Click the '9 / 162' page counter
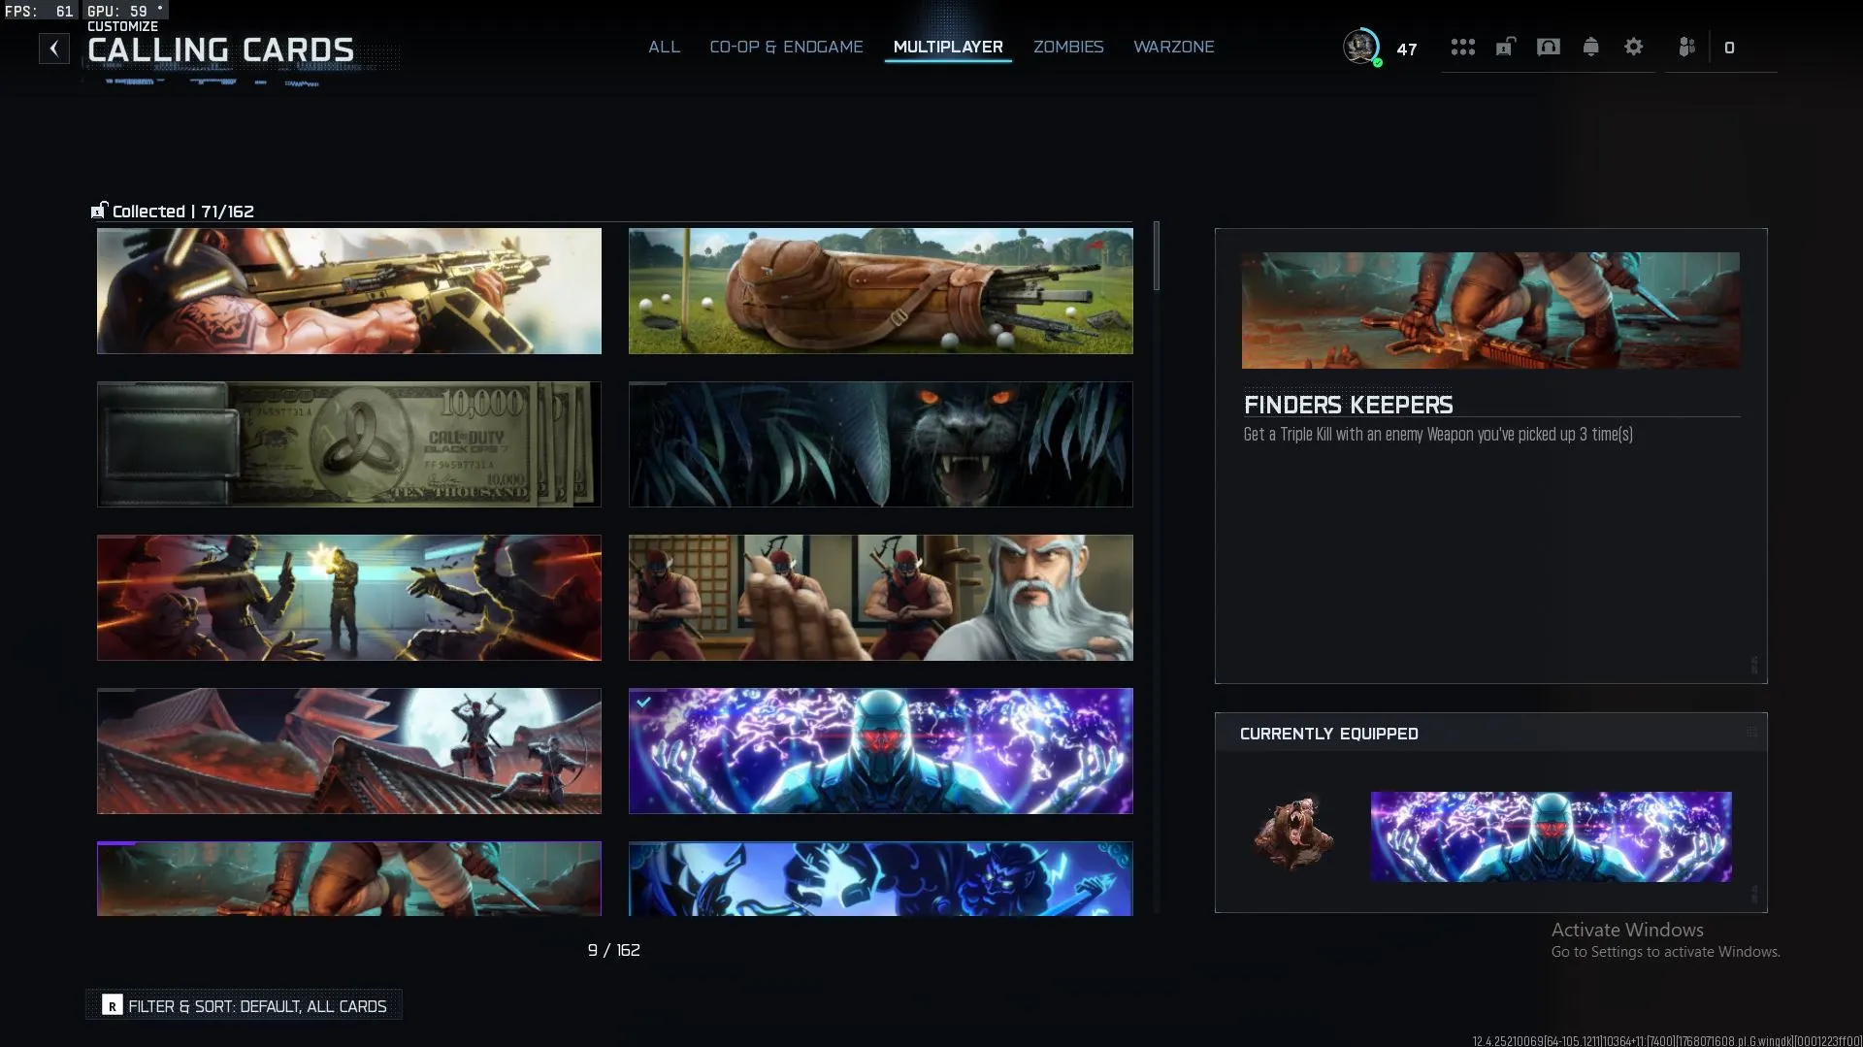The image size is (1863, 1047). 613,950
